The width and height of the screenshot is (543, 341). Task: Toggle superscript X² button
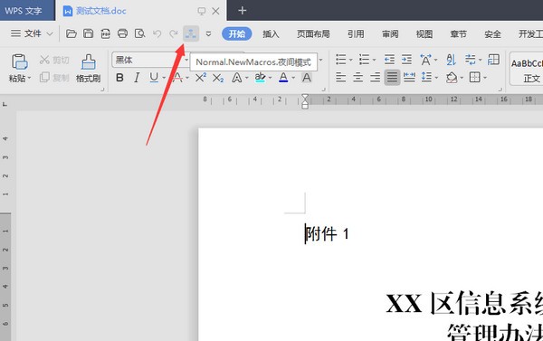point(201,78)
